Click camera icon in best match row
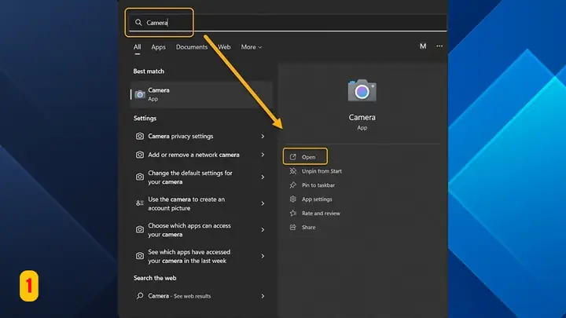566x318 pixels. 140,94
